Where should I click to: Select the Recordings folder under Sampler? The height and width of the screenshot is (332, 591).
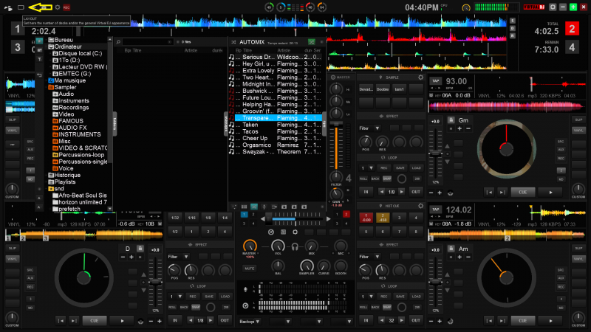pyautogui.click(x=73, y=108)
